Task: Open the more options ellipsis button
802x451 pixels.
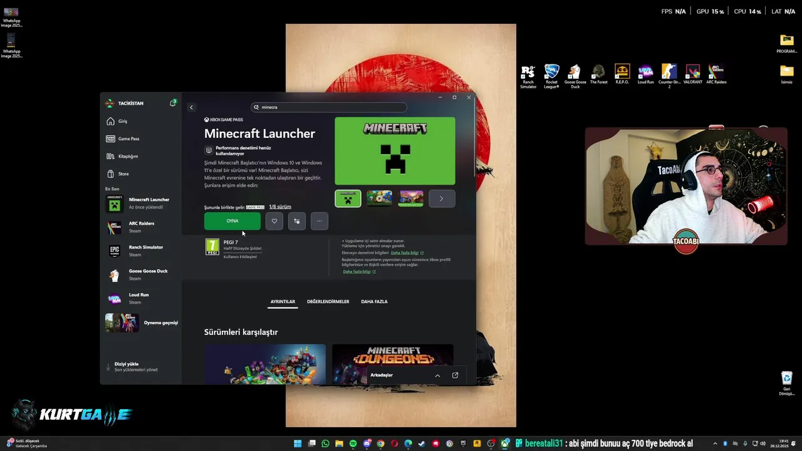Action: click(x=320, y=221)
